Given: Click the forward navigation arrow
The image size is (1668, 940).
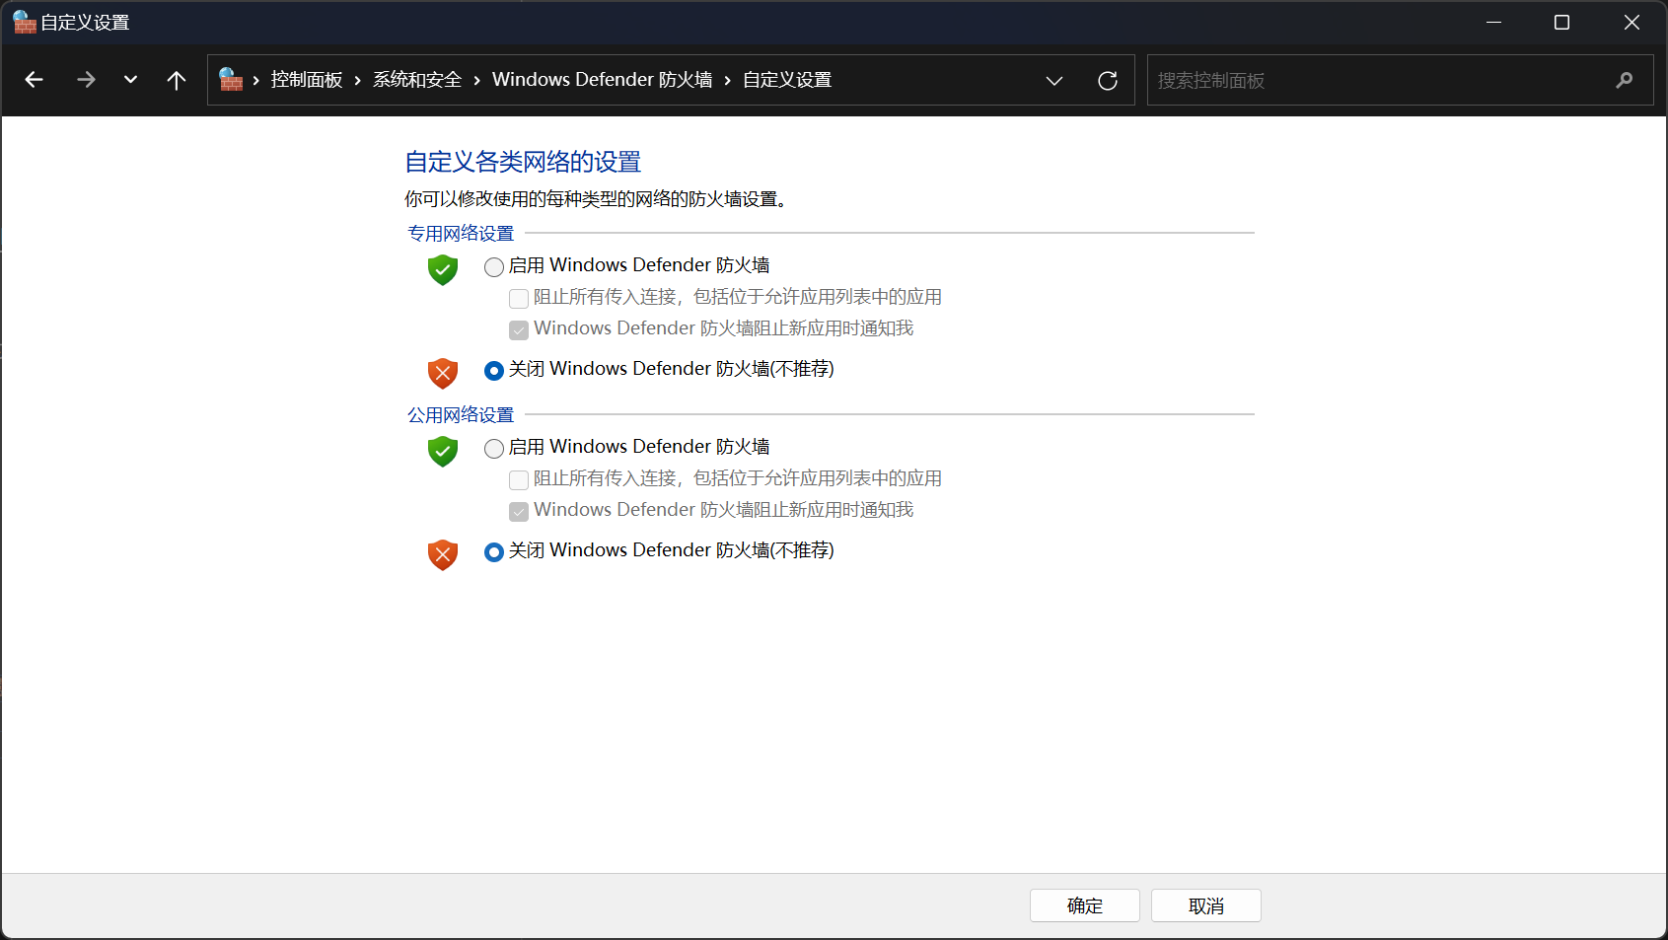Looking at the screenshot, I should point(86,80).
